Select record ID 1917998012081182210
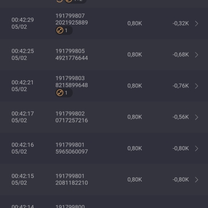Screen dimensions: 208x208 72,179
